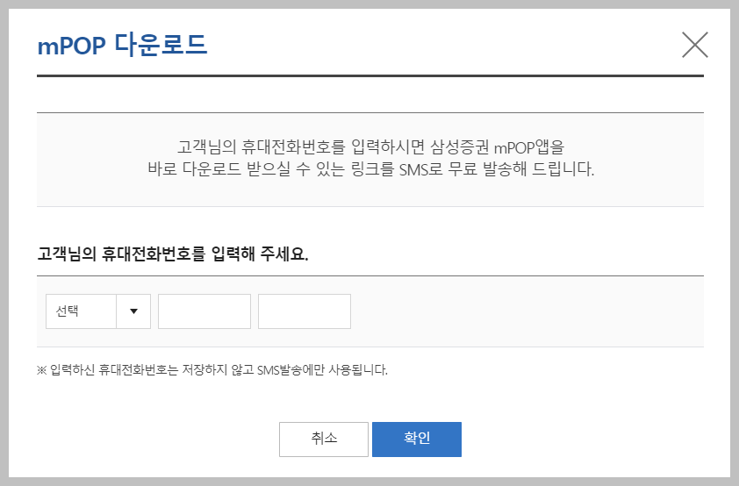Select the black triangle in prefix selector
The image size is (739, 486).
(x=133, y=311)
